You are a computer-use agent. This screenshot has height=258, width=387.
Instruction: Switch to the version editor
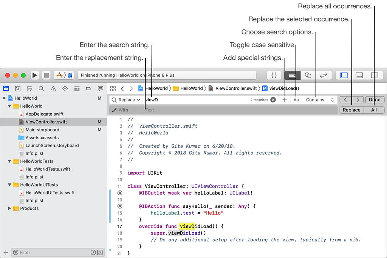click(x=324, y=75)
